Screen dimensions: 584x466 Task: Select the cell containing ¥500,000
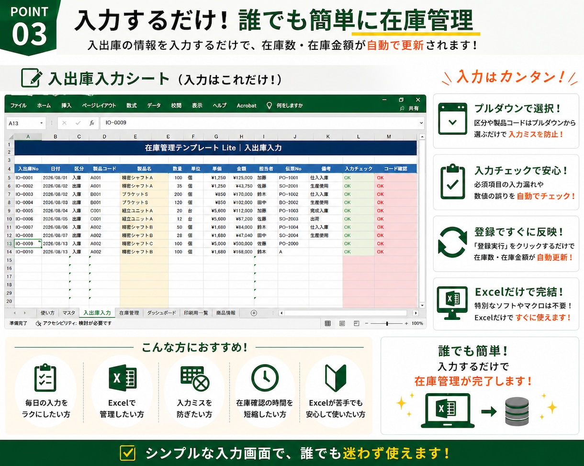point(241,243)
